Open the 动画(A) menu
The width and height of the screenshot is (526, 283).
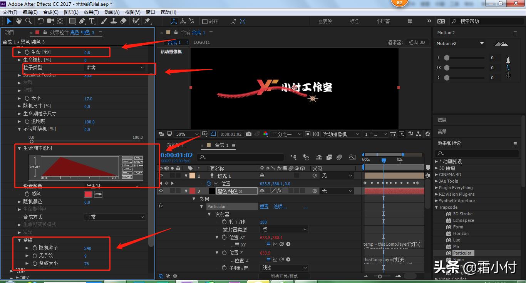tap(112, 12)
